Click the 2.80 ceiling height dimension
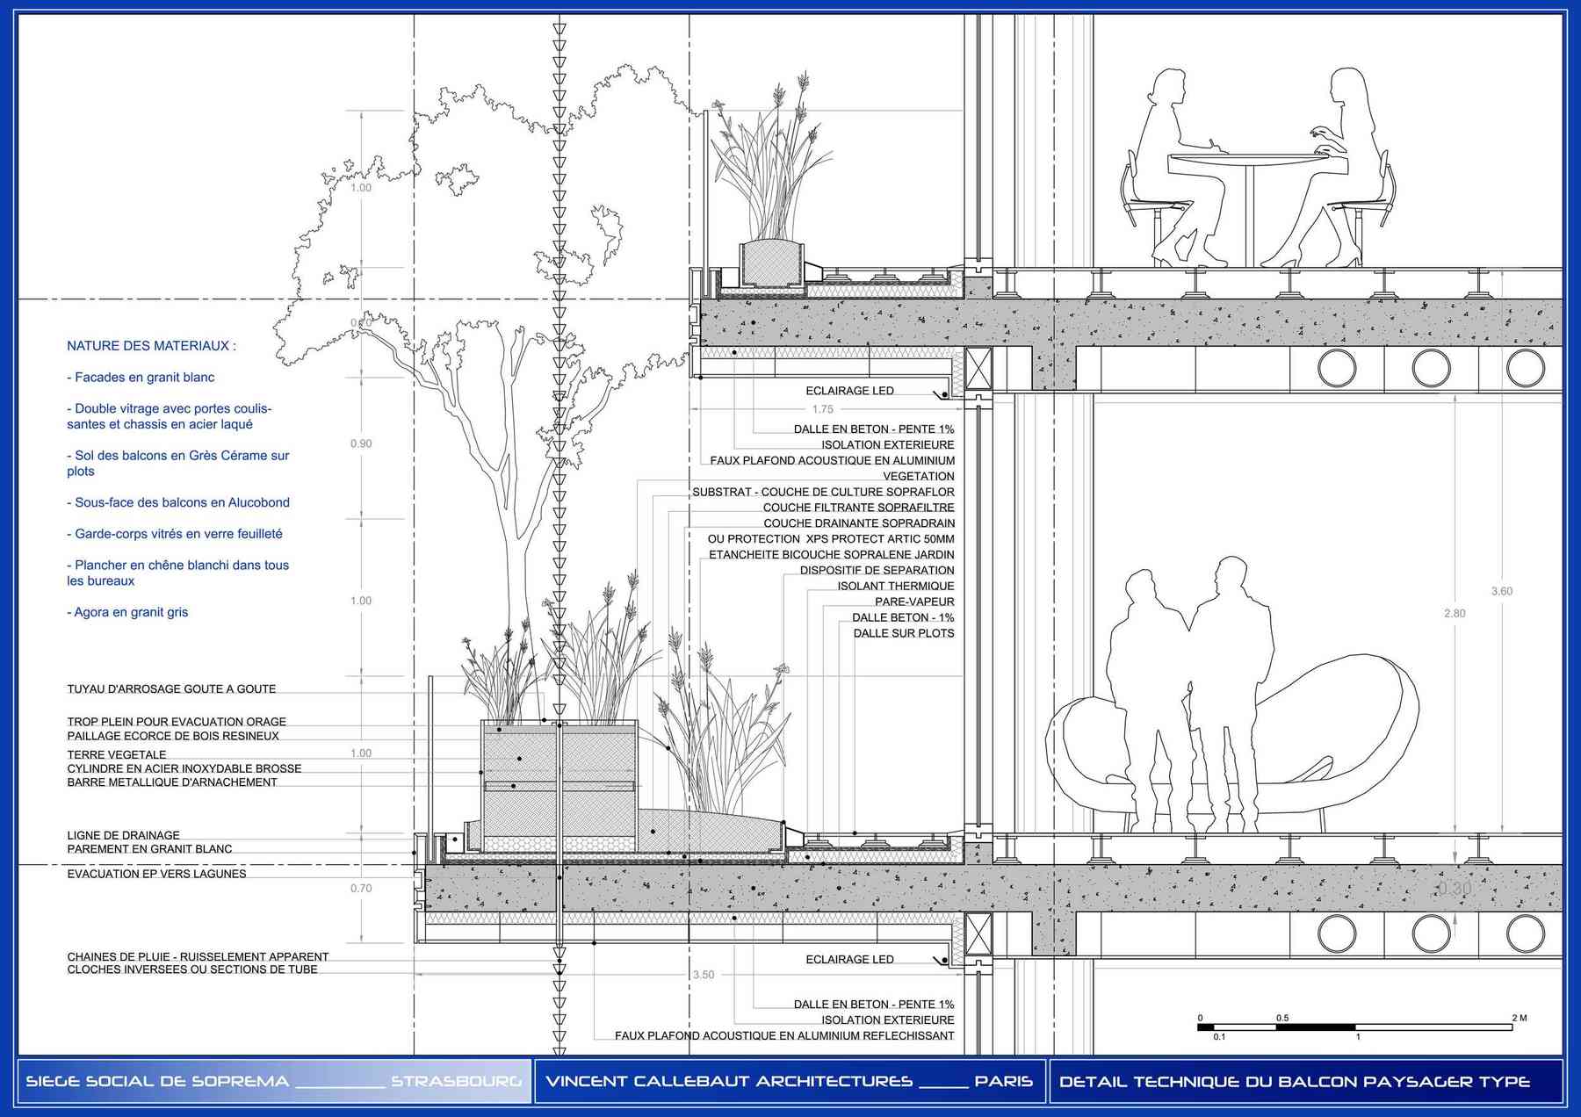 [1454, 613]
